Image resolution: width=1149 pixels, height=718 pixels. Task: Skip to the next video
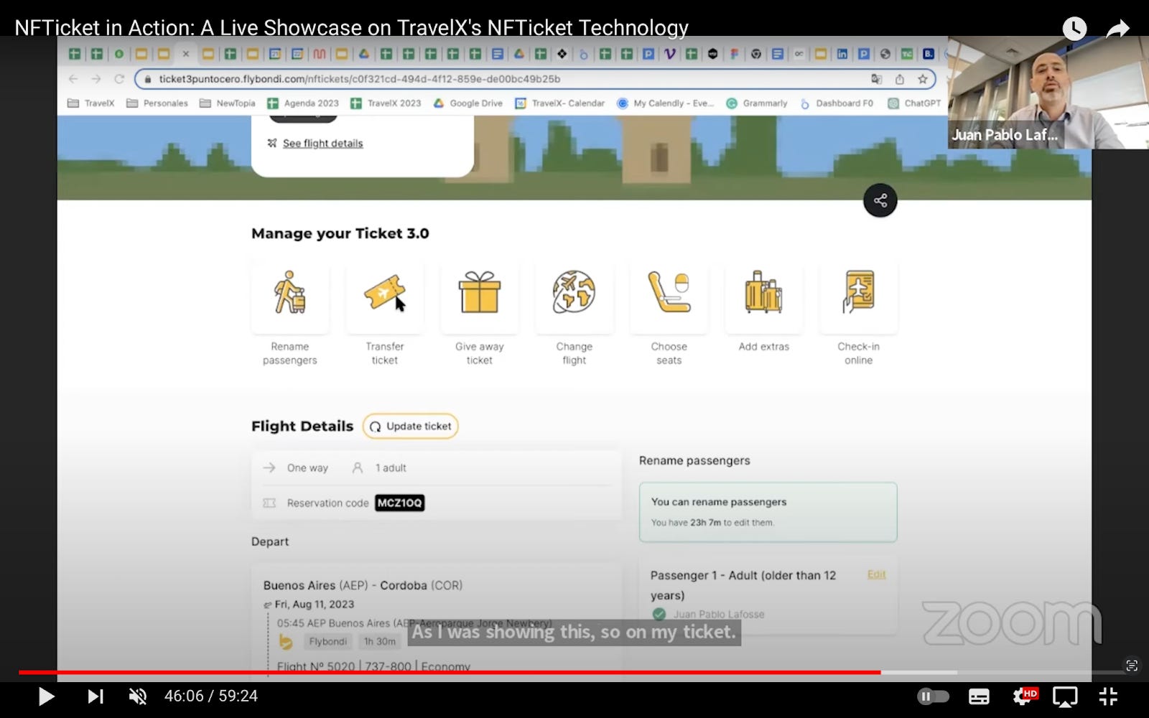[x=95, y=696]
